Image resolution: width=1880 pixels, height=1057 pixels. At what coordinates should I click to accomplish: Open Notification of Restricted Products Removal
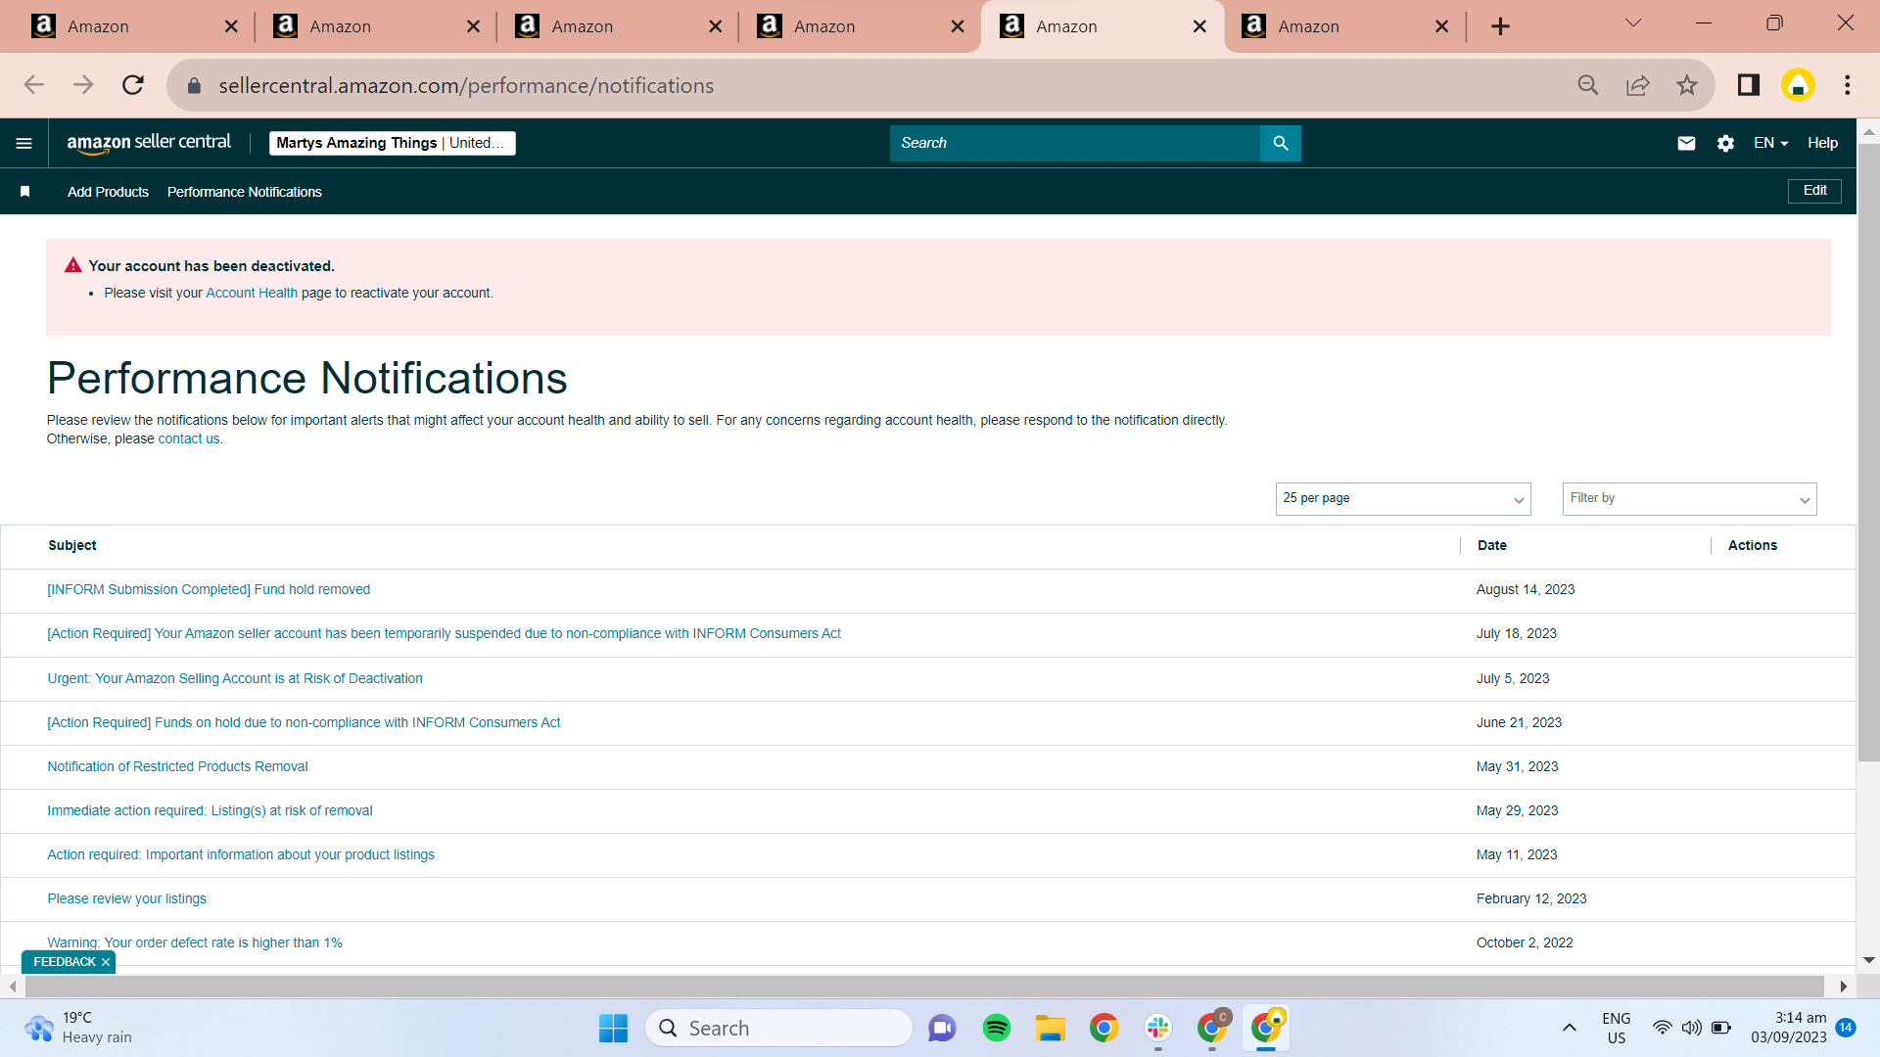point(177,766)
